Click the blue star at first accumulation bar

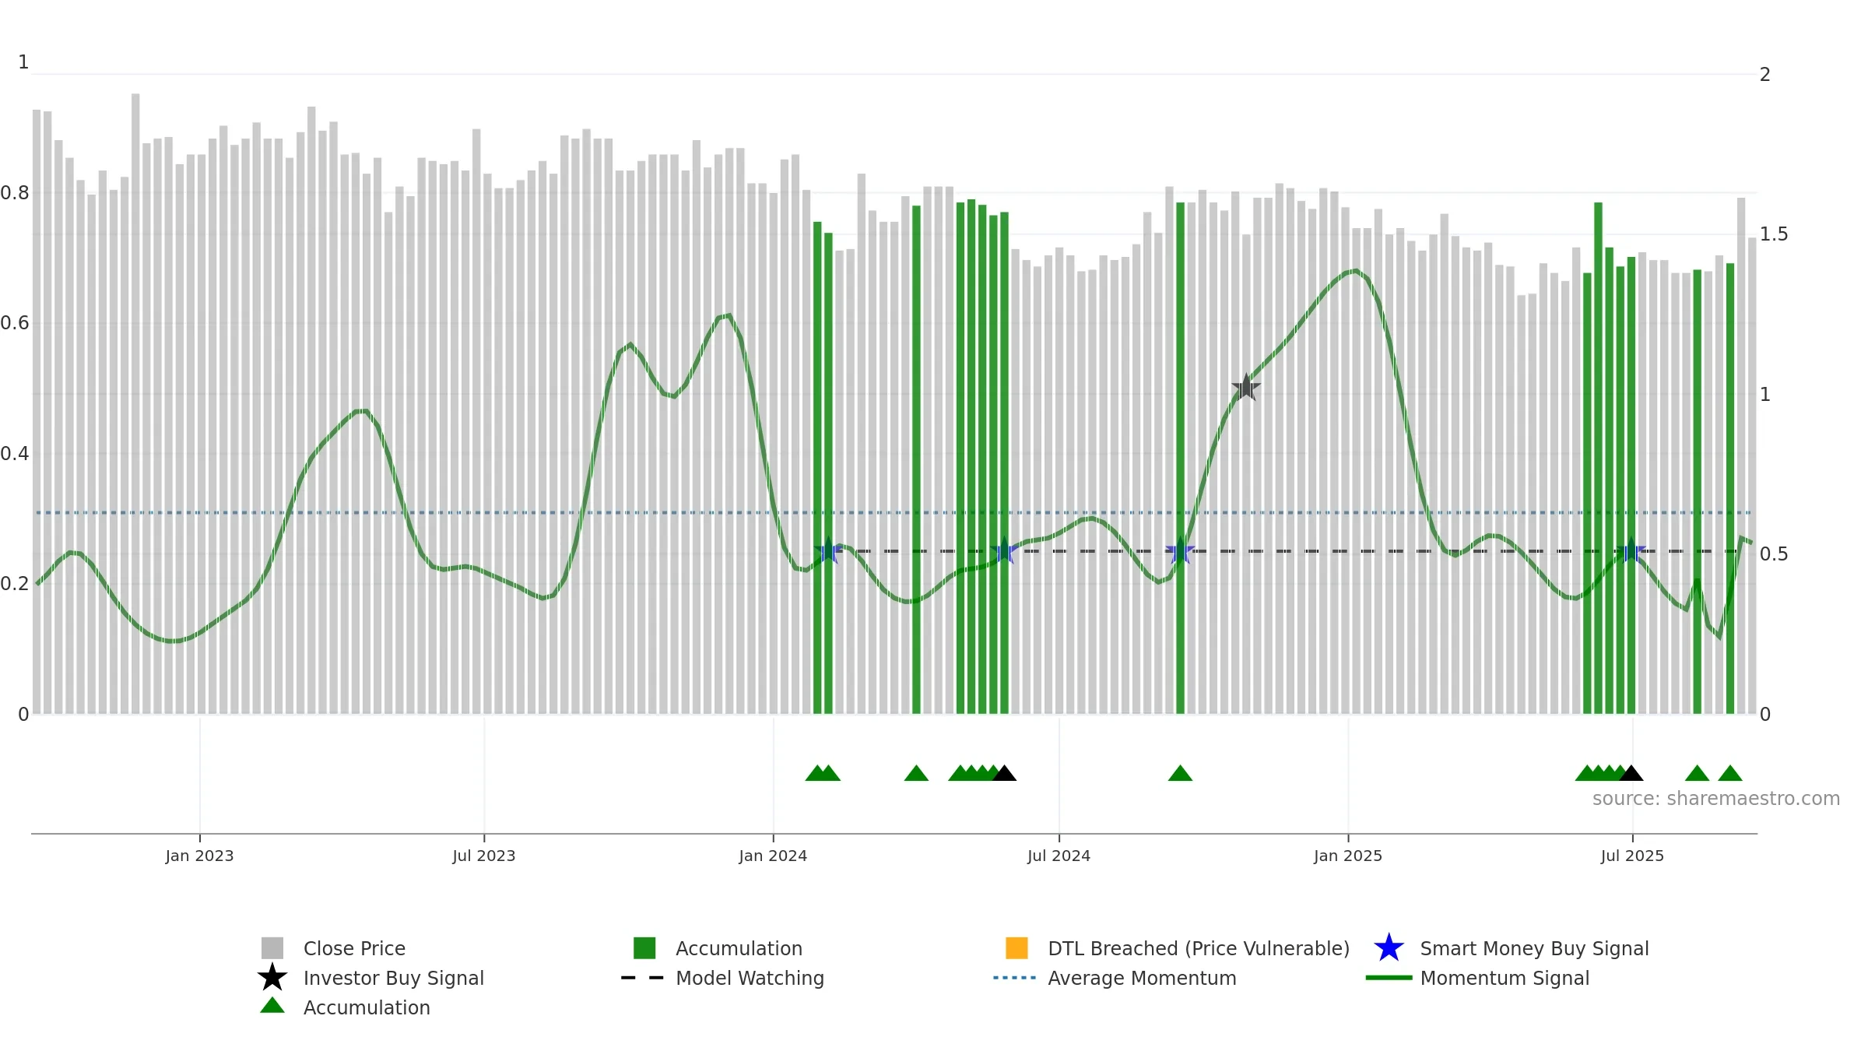pyautogui.click(x=828, y=551)
